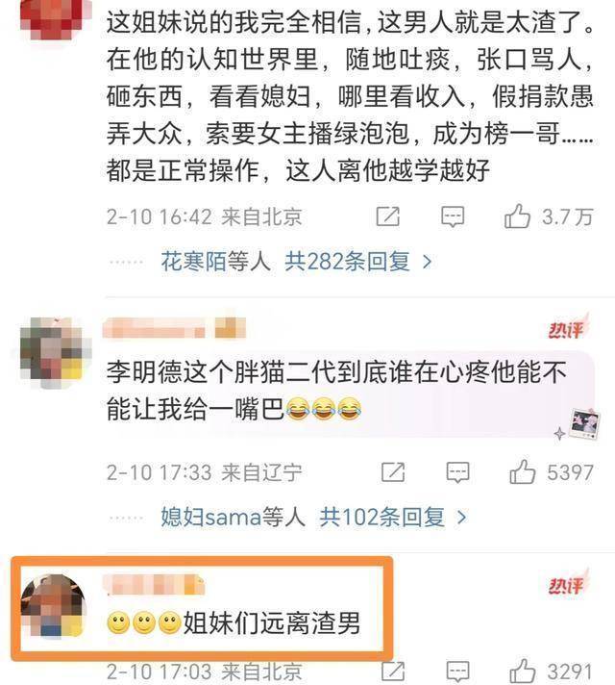Expand the 共102条回复 replies thread
Viewport: 615px width, 685px height.
point(393,518)
